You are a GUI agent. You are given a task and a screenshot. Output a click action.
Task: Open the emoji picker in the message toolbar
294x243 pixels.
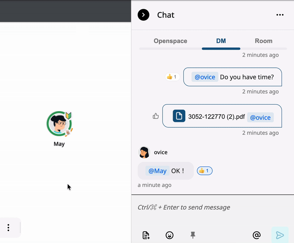tap(169, 235)
